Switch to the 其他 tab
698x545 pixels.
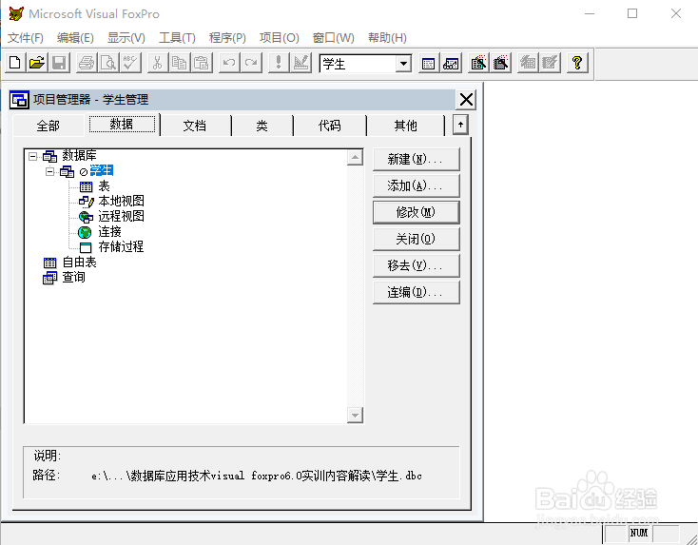[x=405, y=126]
